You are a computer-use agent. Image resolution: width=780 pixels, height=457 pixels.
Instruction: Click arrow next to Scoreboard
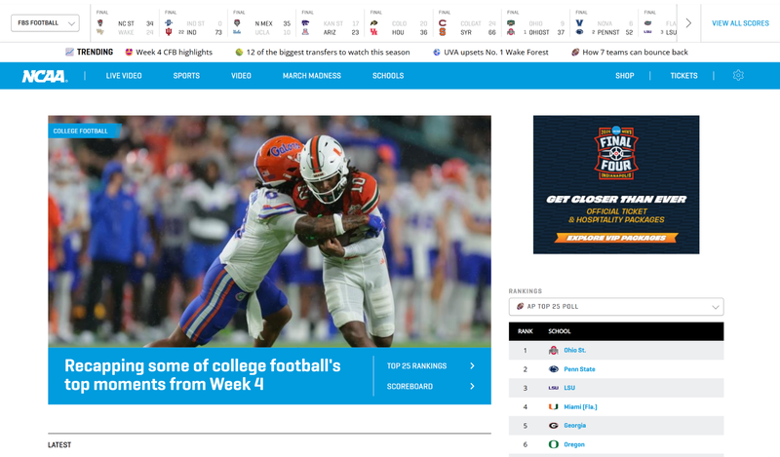click(472, 387)
